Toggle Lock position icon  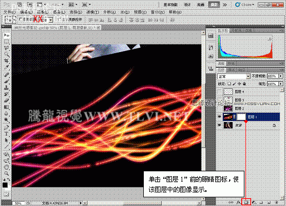pyautogui.click(x=239, y=84)
